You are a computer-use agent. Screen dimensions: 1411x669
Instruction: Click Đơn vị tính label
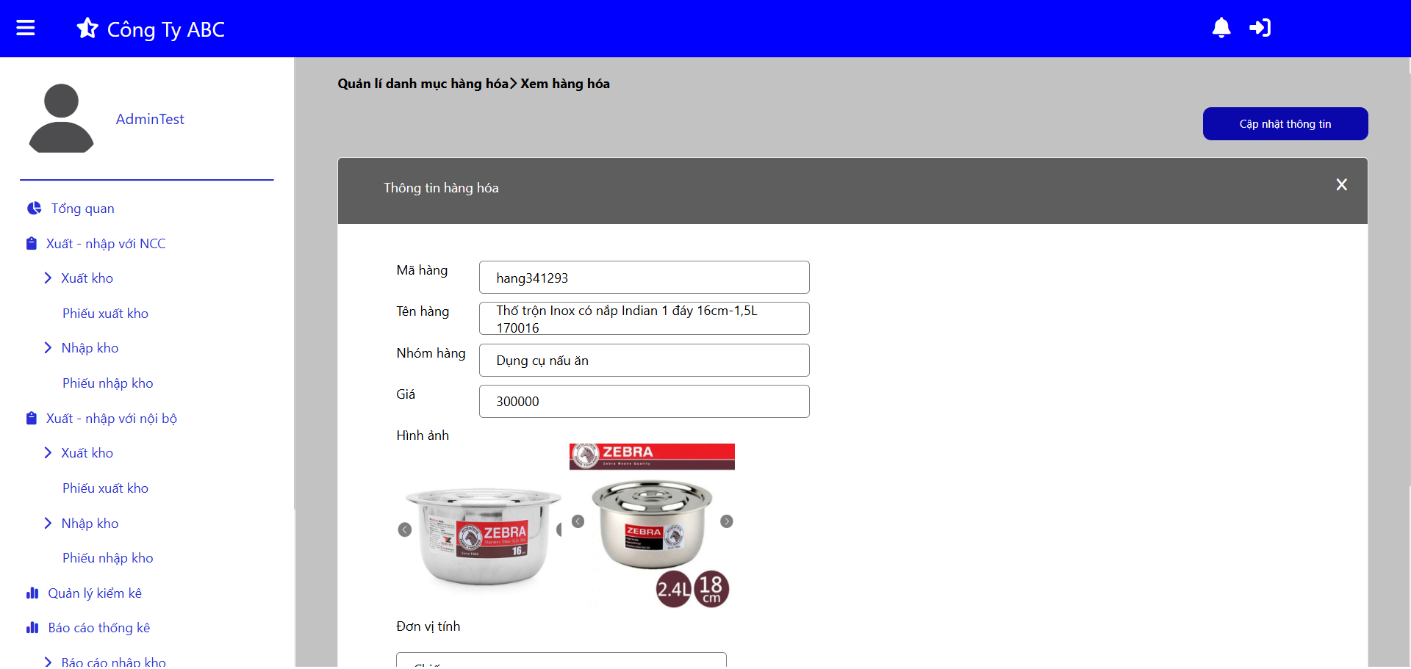click(x=428, y=626)
